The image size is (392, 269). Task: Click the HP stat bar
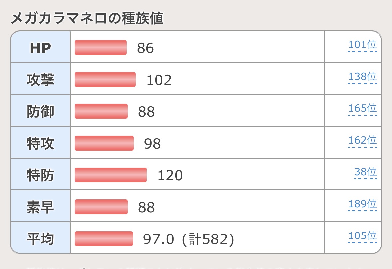[101, 47]
